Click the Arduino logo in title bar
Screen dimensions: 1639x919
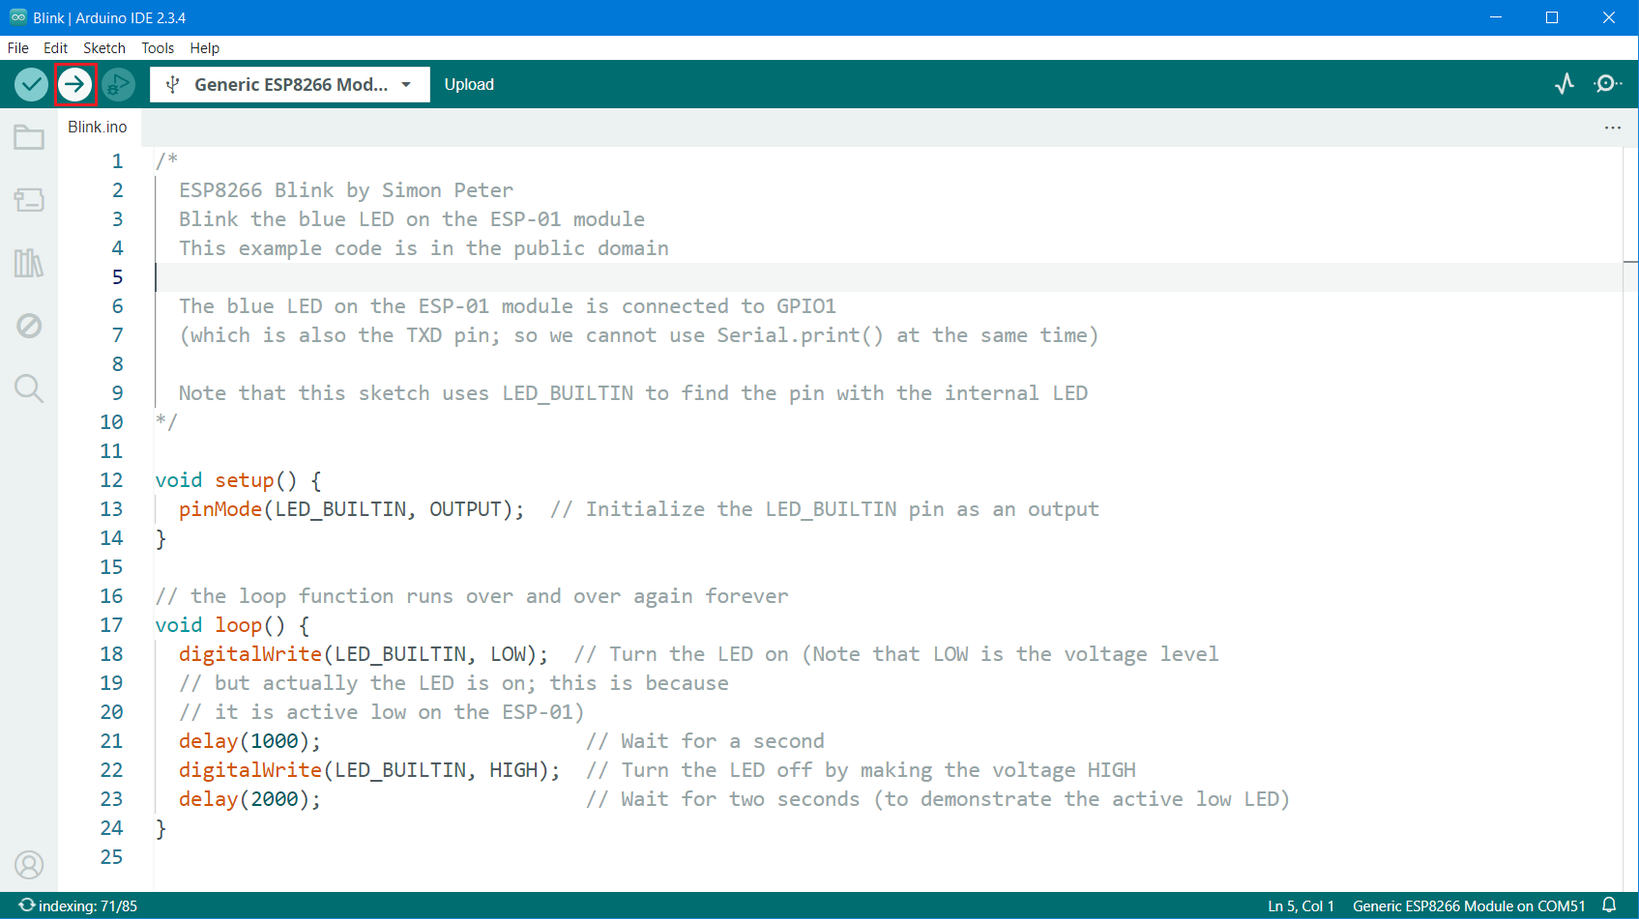[x=17, y=17]
